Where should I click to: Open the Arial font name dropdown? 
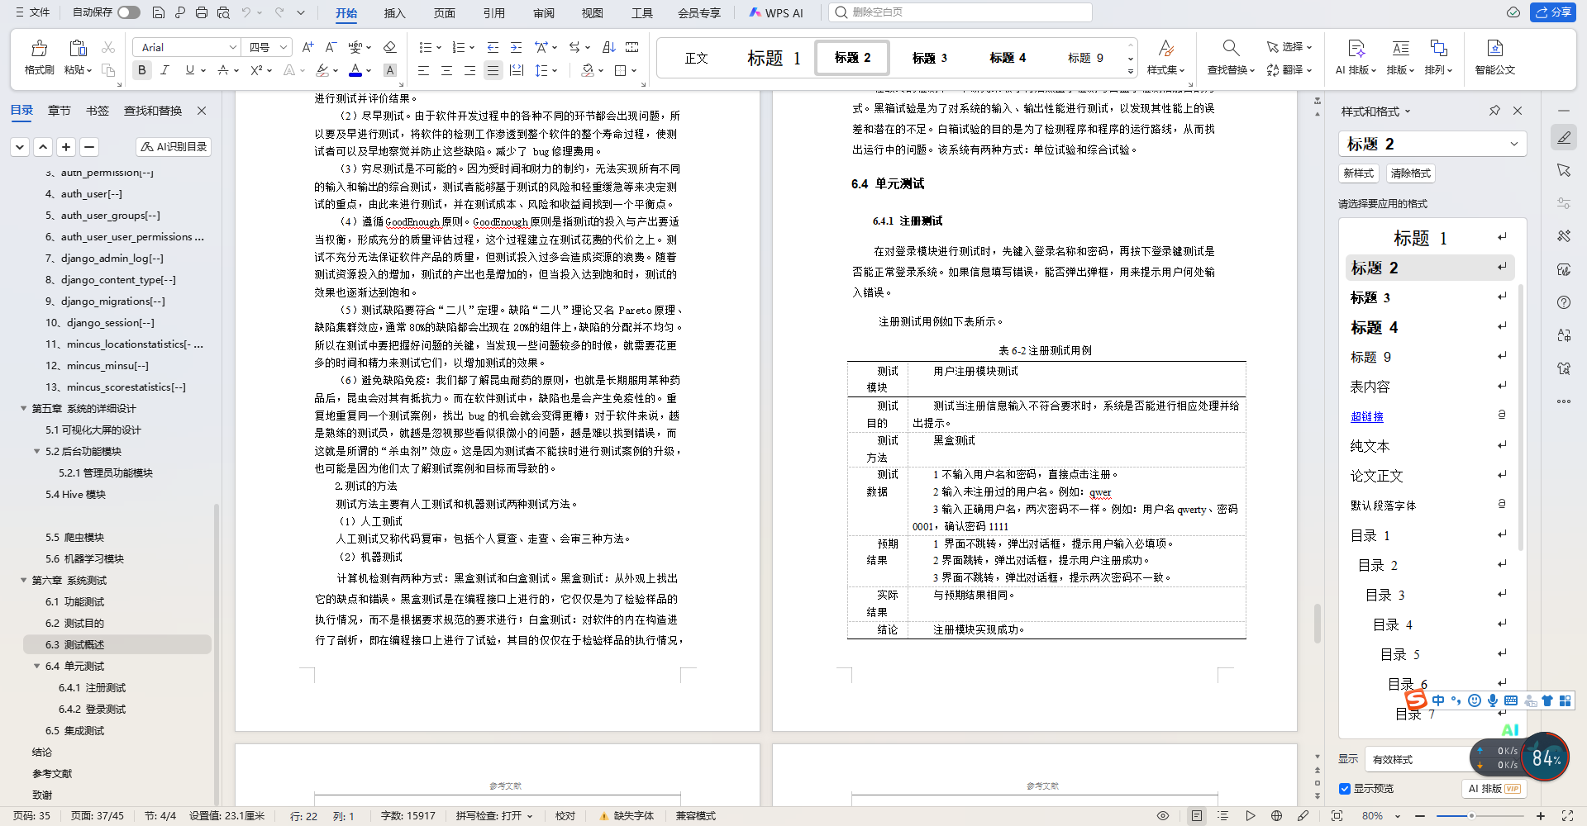pos(232,47)
